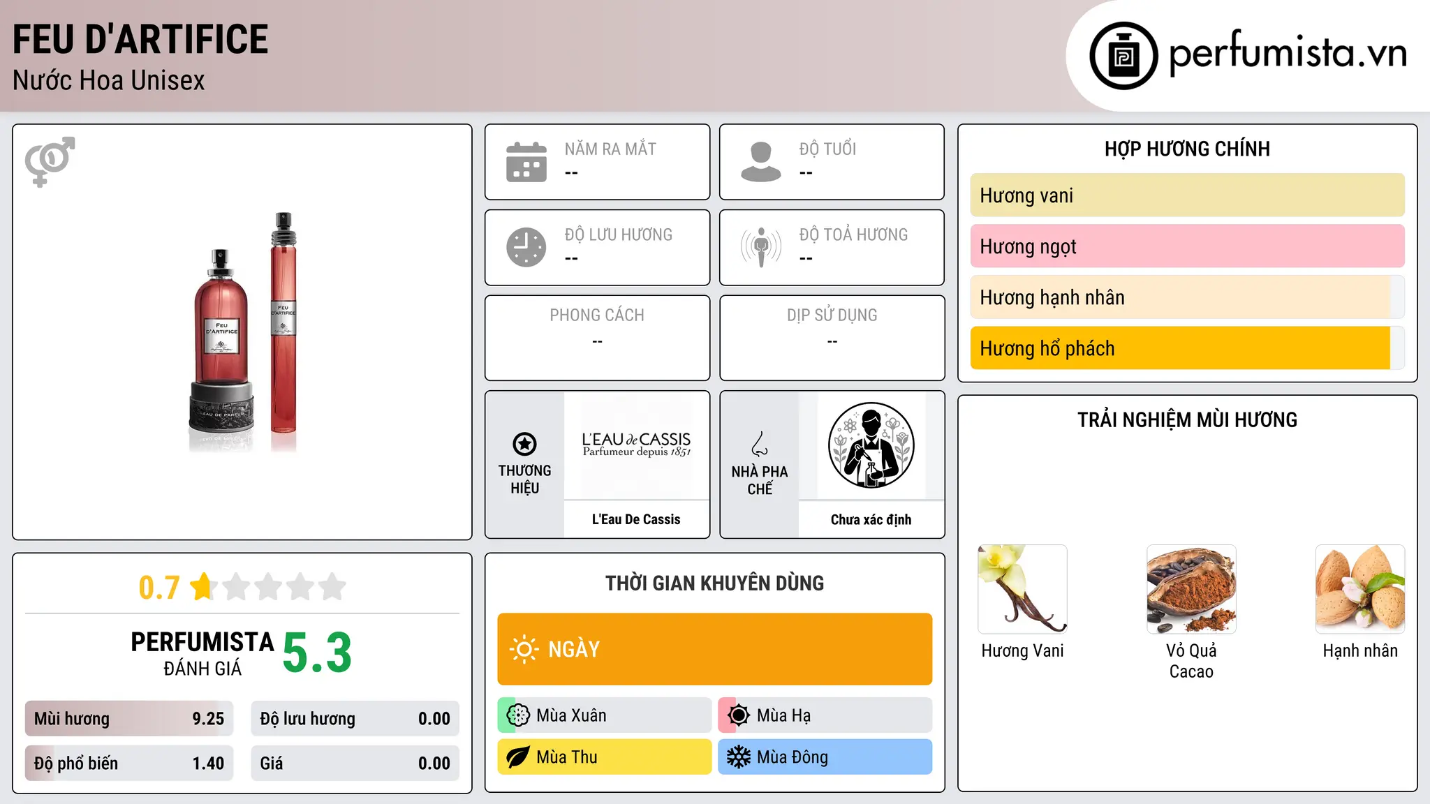This screenshot has width=1430, height=804.
Task: Click the Giá 0.00 score bar
Action: pos(355,764)
